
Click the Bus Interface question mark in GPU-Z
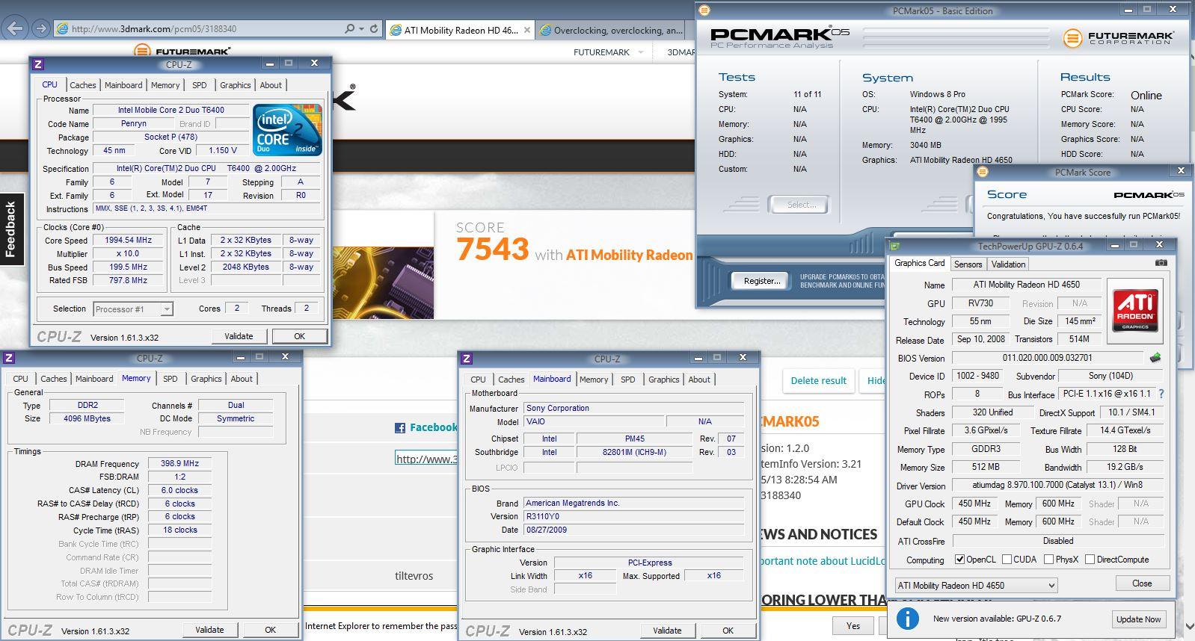pos(1161,394)
